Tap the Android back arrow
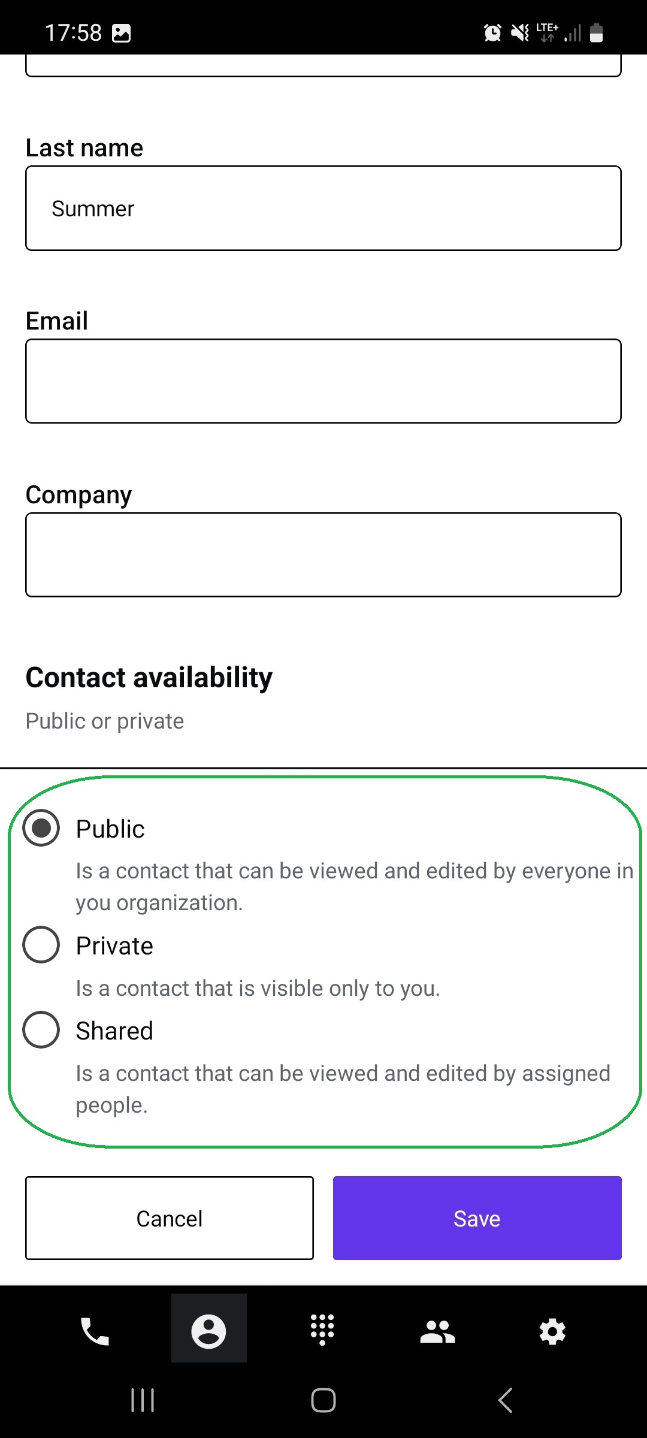Viewport: 647px width, 1438px height. pyautogui.click(x=505, y=1400)
